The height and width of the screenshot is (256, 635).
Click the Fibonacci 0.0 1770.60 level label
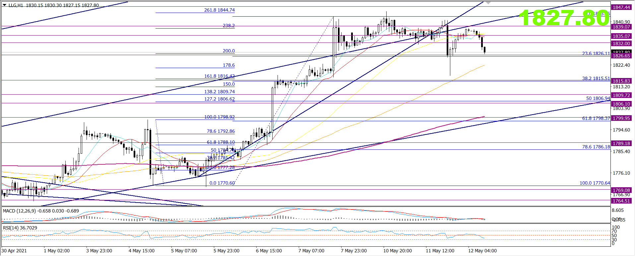tap(222, 183)
